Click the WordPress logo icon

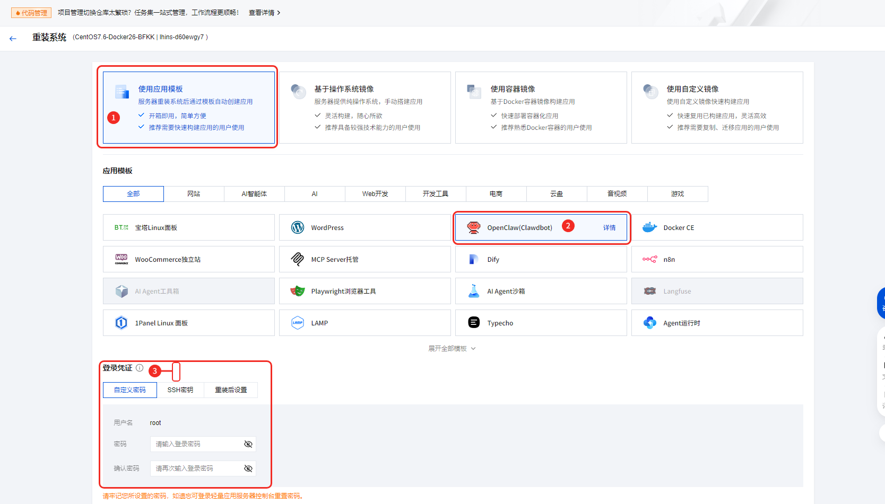tap(298, 227)
